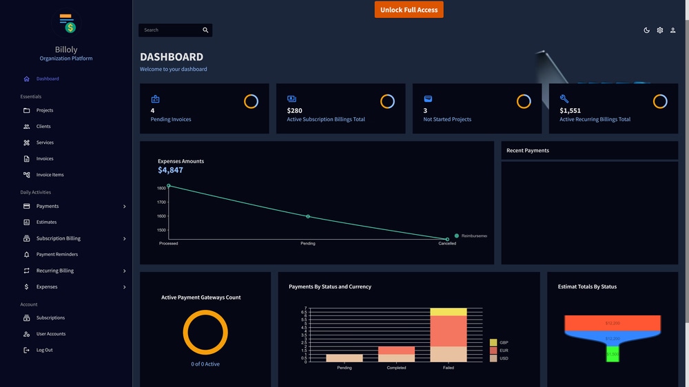Open settings gear icon in header
689x387 pixels.
[659, 30]
